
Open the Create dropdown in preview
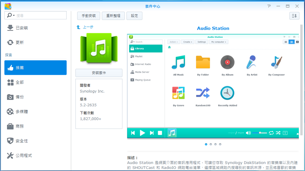(188, 42)
